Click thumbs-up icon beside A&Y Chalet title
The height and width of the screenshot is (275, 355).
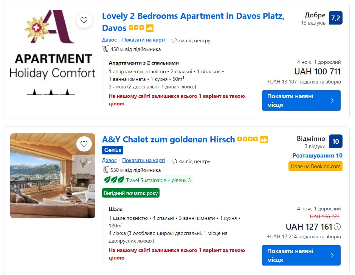click(x=264, y=139)
